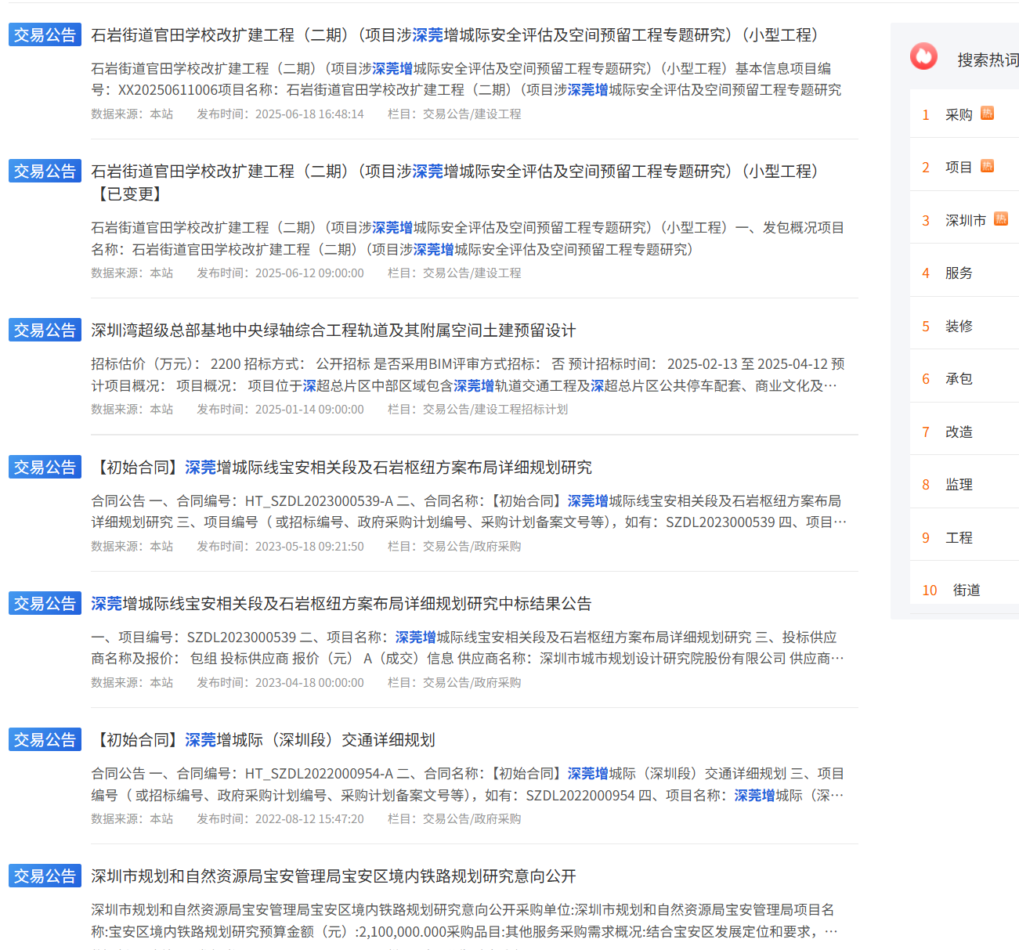Viewport: 1019px width, 950px height.
Task: Click summary starting 招标估价（万元）：2200
Action: (468, 375)
